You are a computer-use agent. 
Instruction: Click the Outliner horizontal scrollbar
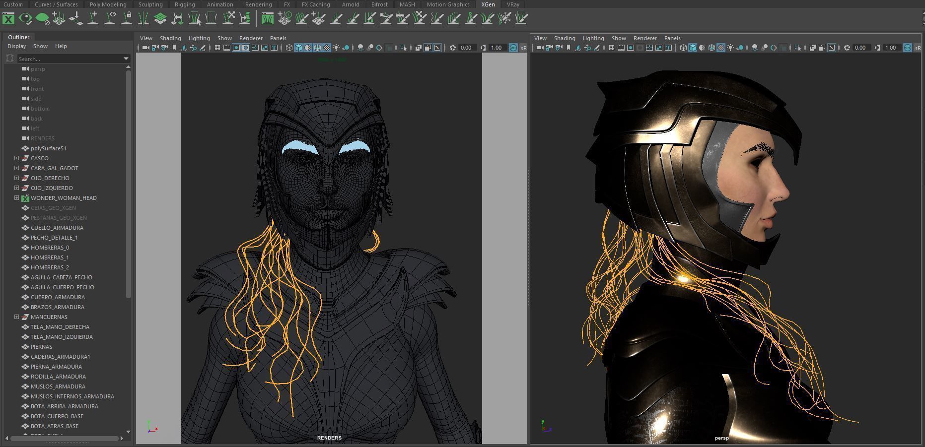point(64,438)
